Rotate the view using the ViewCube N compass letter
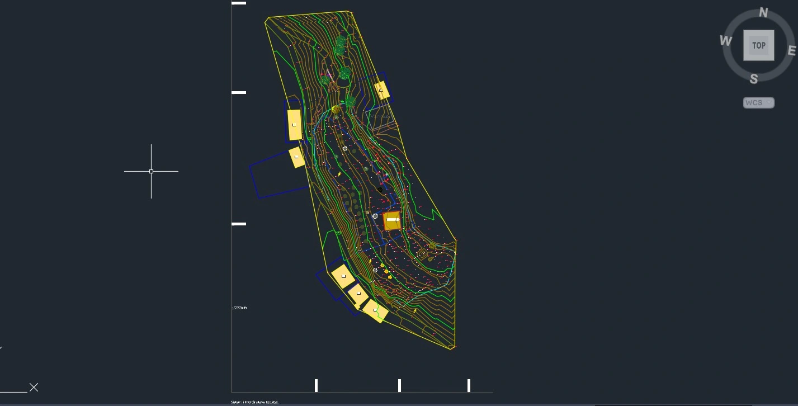Image resolution: width=798 pixels, height=406 pixels. 764,13
